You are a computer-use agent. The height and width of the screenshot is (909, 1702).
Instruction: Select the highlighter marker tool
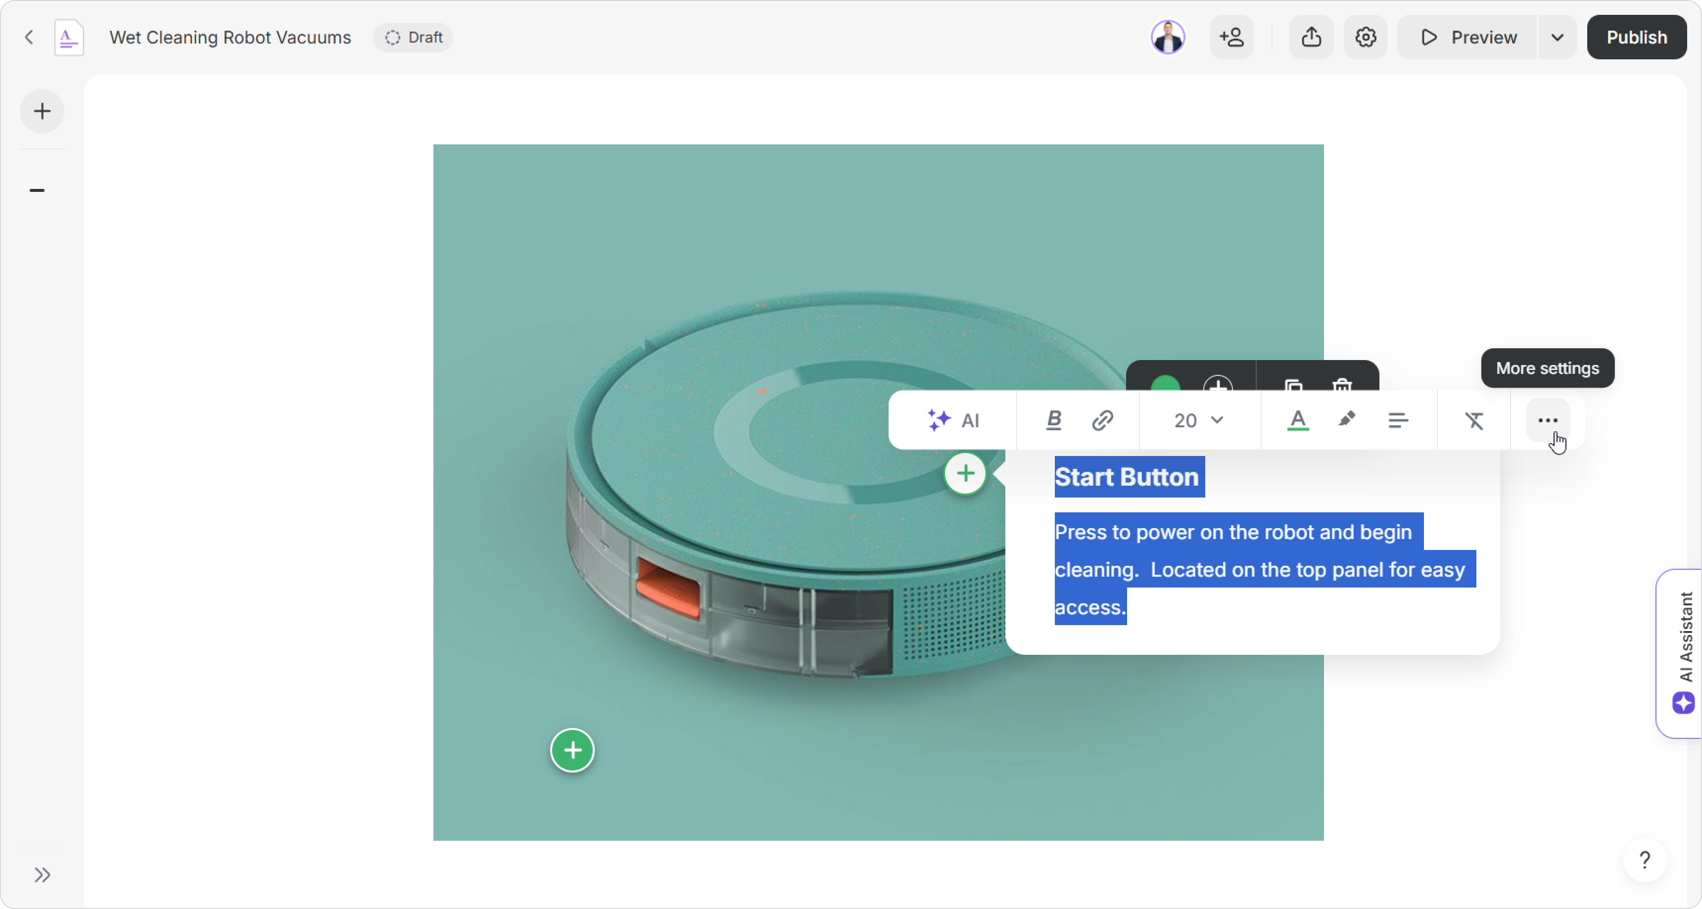(1347, 419)
